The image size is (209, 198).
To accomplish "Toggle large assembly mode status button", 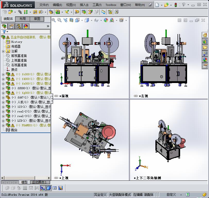I will (x=120, y=195).
